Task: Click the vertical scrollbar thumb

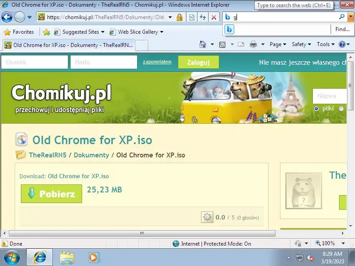Action: coord(350,86)
